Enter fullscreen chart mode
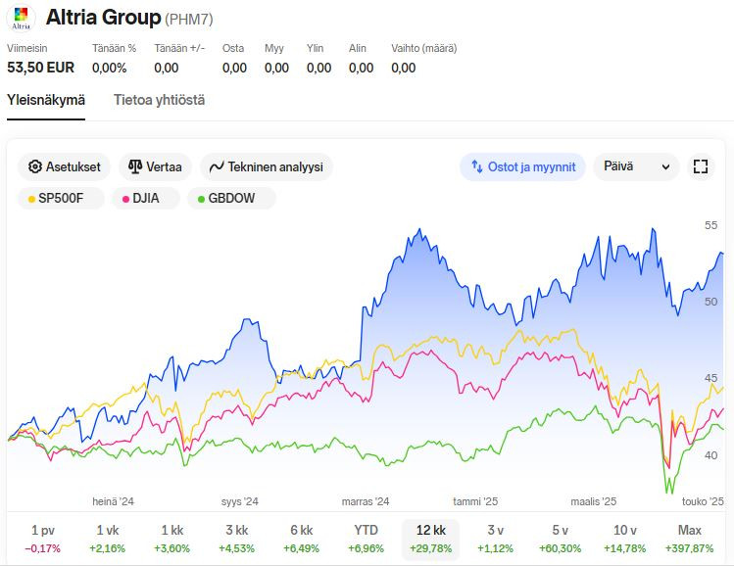 (x=701, y=166)
